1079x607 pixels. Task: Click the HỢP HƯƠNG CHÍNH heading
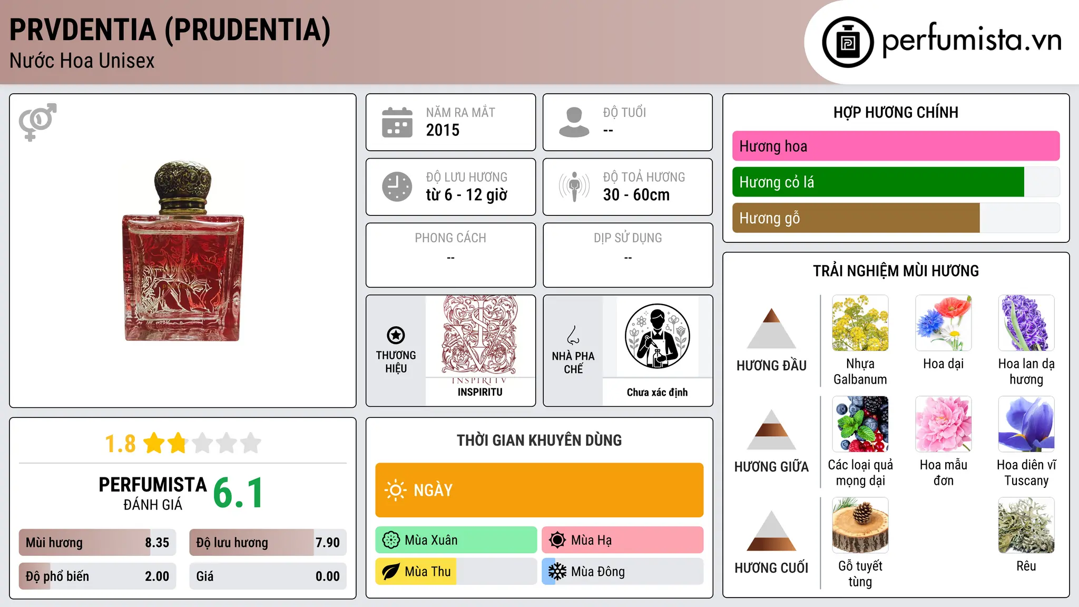[896, 112]
